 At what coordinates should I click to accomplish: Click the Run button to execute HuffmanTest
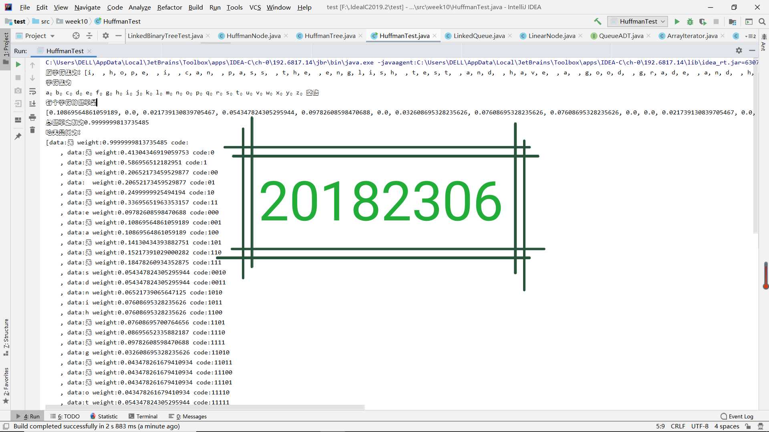(679, 21)
